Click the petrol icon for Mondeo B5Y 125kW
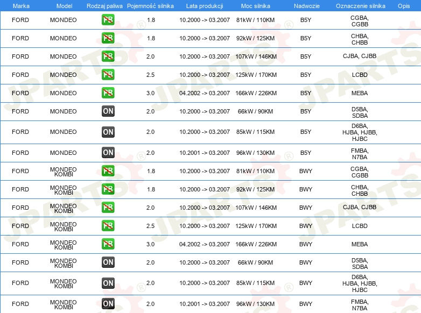421x313 pixels. point(108,75)
